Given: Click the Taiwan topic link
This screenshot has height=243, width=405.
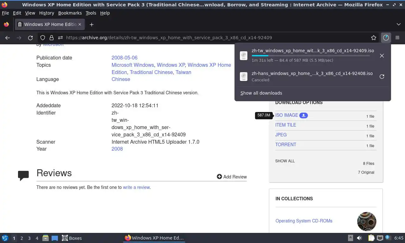Looking at the screenshot, I should pyautogui.click(x=184, y=72).
